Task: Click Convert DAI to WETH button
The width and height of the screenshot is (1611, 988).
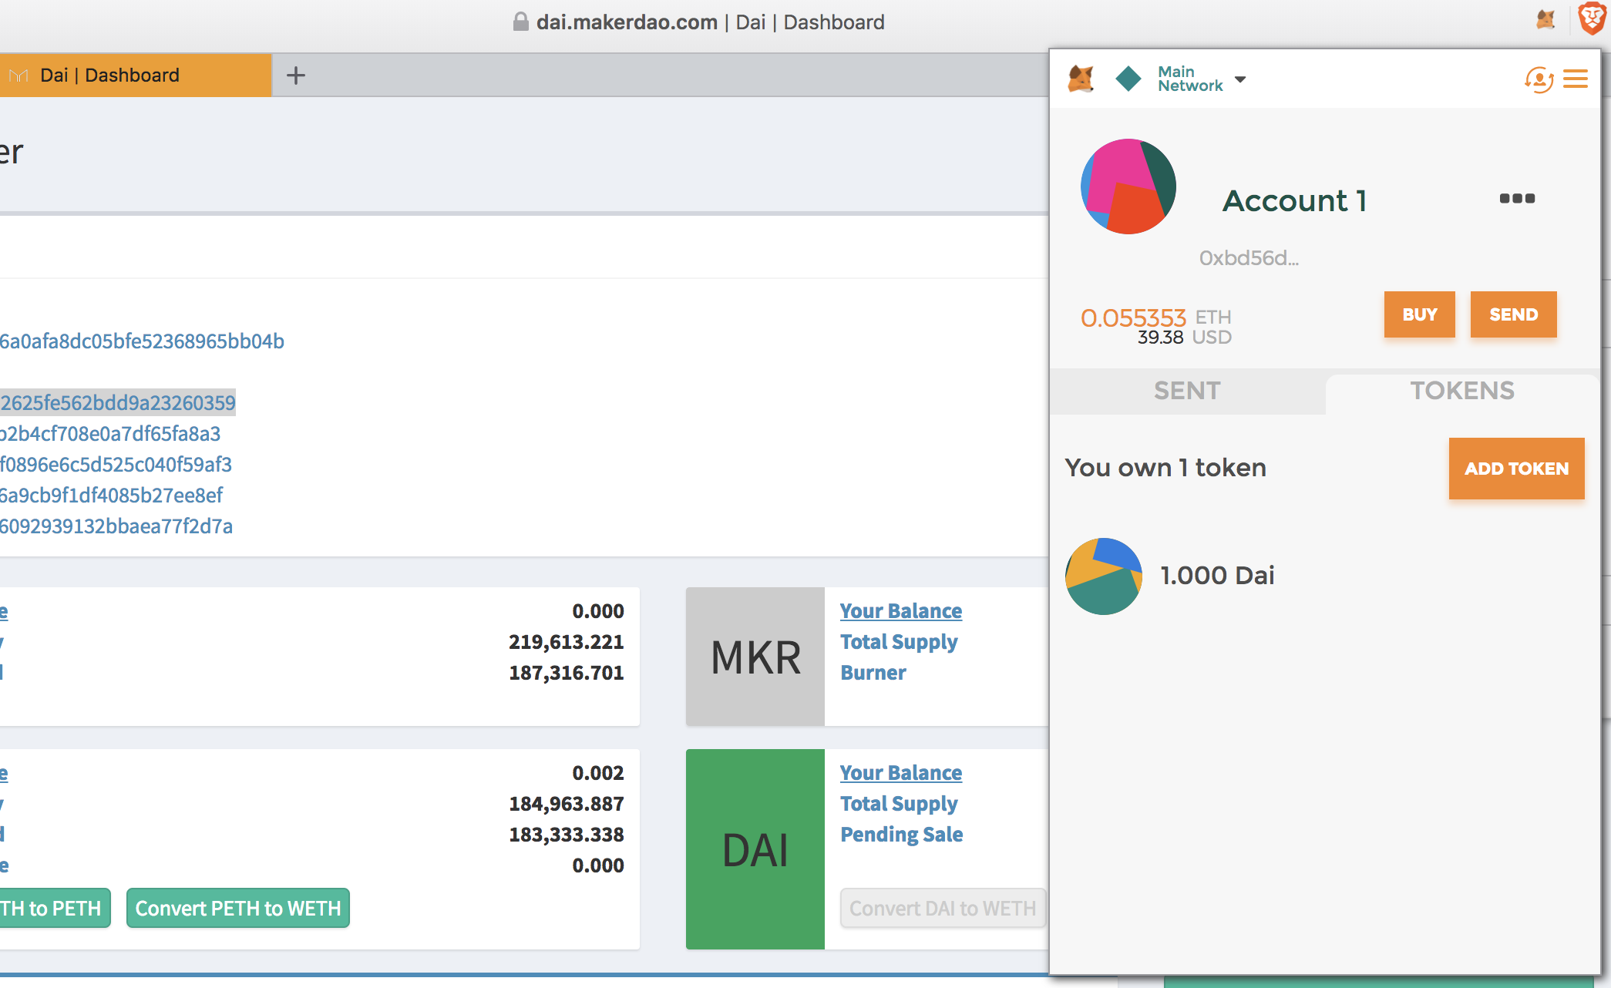Action: (943, 909)
